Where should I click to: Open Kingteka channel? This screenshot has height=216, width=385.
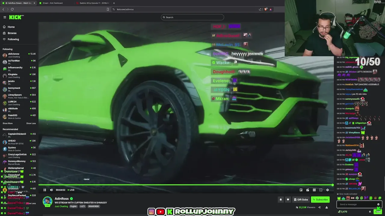[x=19, y=76]
